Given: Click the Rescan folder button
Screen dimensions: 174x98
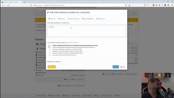Looking at the screenshot, I should point(74,79).
